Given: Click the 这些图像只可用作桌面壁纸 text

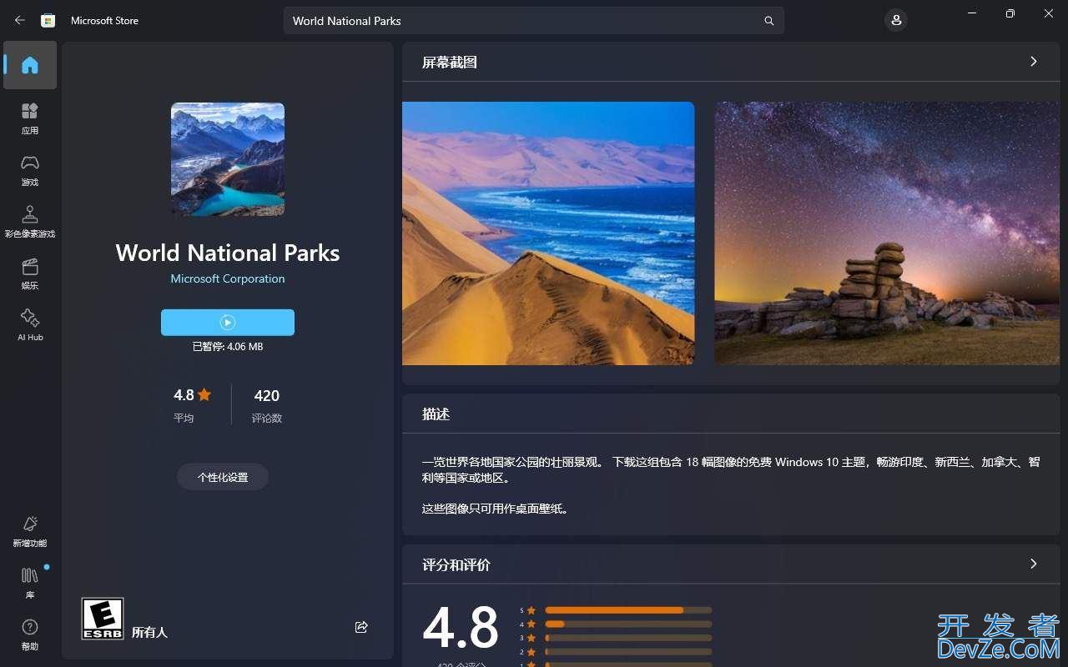Looking at the screenshot, I should pyautogui.click(x=496, y=508).
